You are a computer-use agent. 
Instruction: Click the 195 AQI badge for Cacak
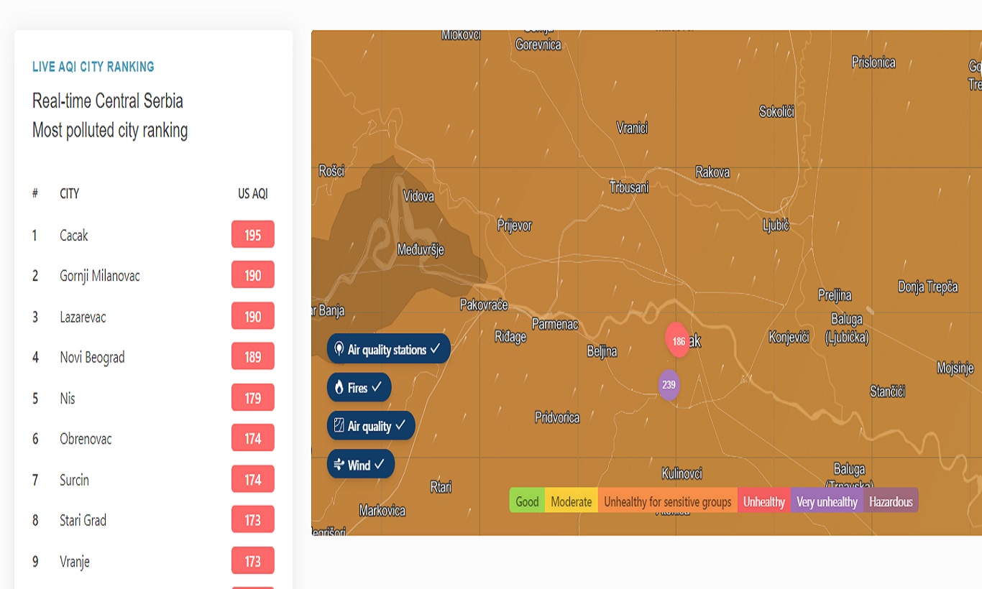[253, 235]
